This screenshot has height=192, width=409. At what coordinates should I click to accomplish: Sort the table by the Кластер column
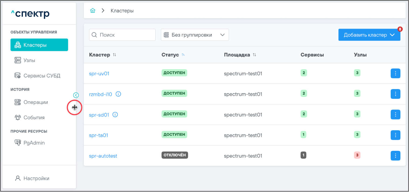click(x=115, y=55)
